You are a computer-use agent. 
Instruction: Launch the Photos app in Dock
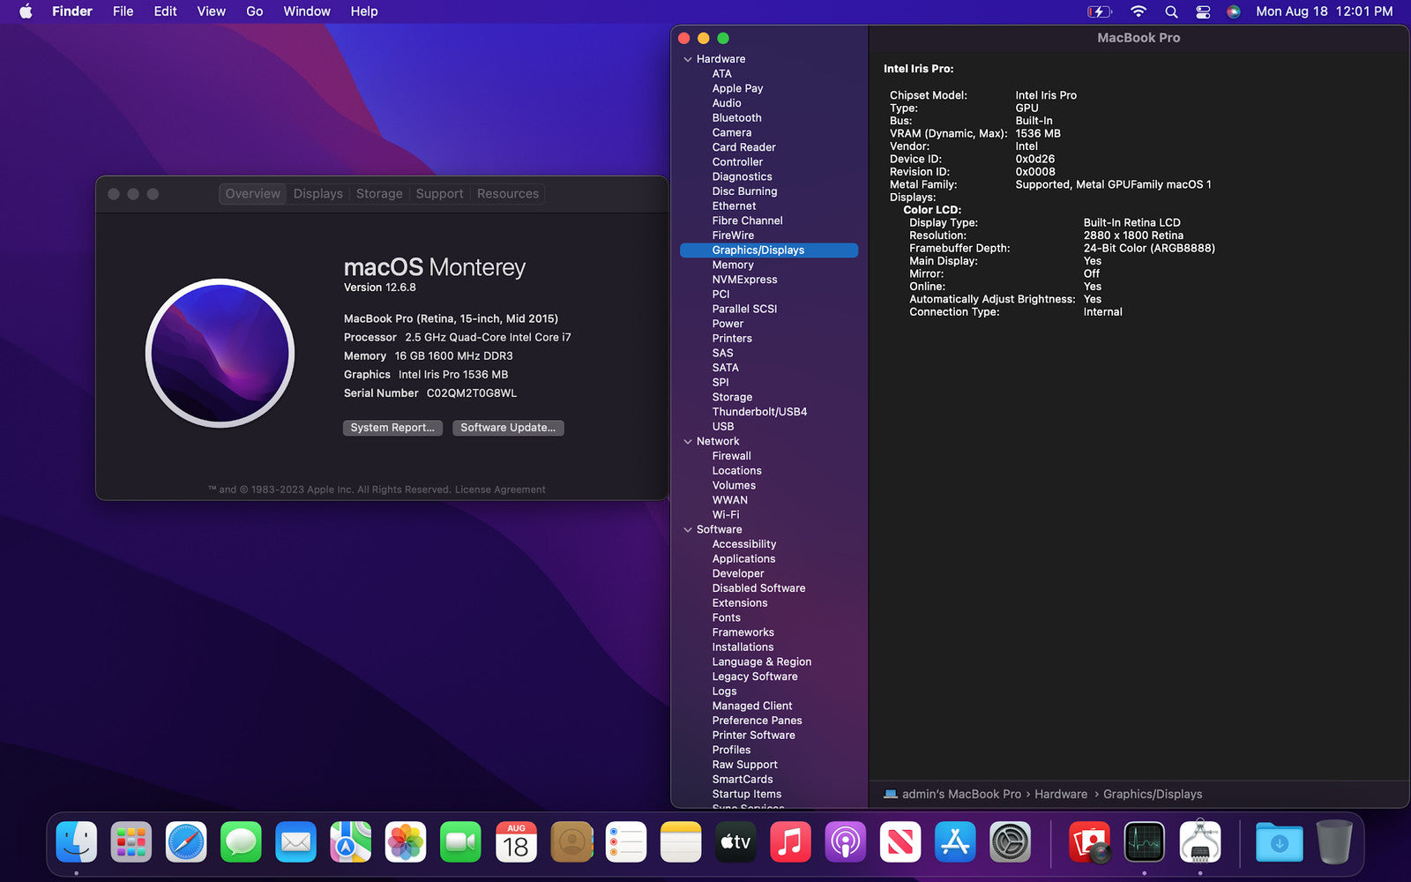tap(406, 842)
